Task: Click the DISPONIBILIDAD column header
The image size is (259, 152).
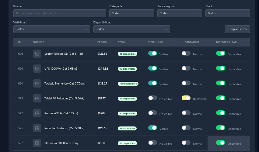Action: coord(226,42)
